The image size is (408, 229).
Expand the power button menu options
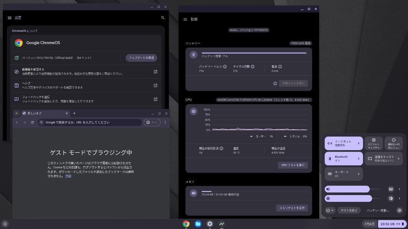point(332,210)
